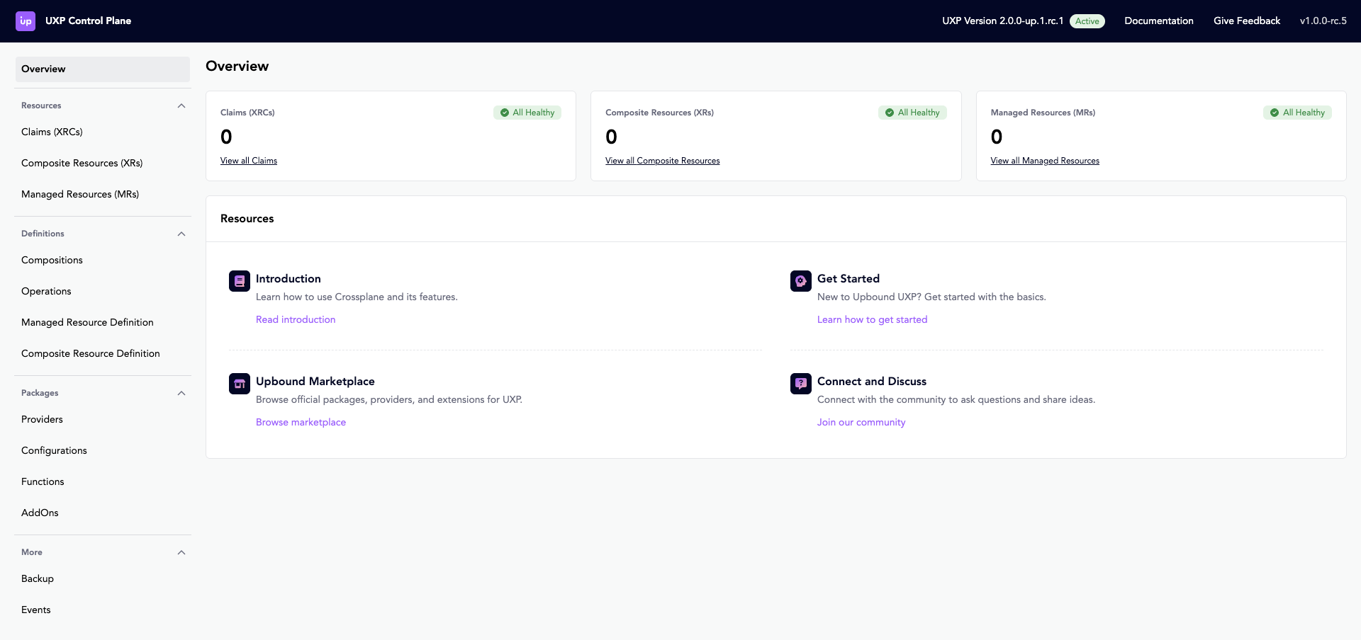Click the Composite Resources All Healthy badge

pyautogui.click(x=912, y=113)
